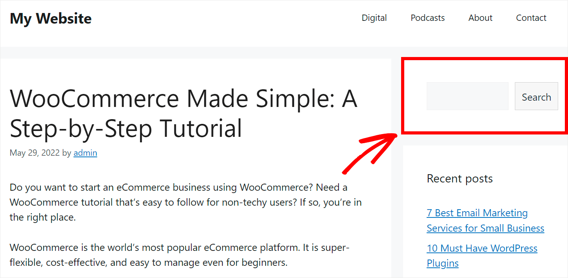
Task: Go to the Contact menu item
Action: (531, 18)
